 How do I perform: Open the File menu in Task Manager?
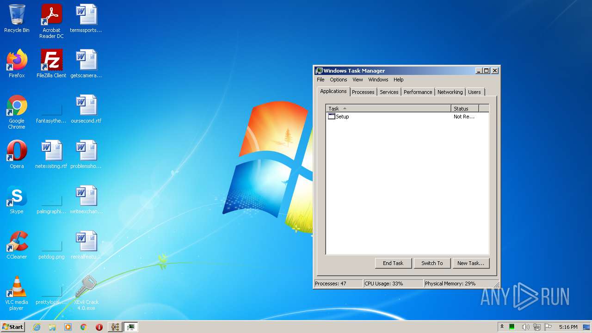point(321,80)
